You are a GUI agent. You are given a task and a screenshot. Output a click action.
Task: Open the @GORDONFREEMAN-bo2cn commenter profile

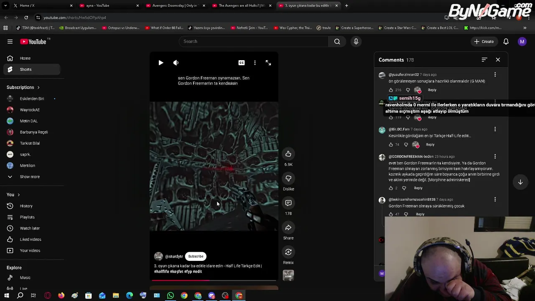(x=411, y=157)
